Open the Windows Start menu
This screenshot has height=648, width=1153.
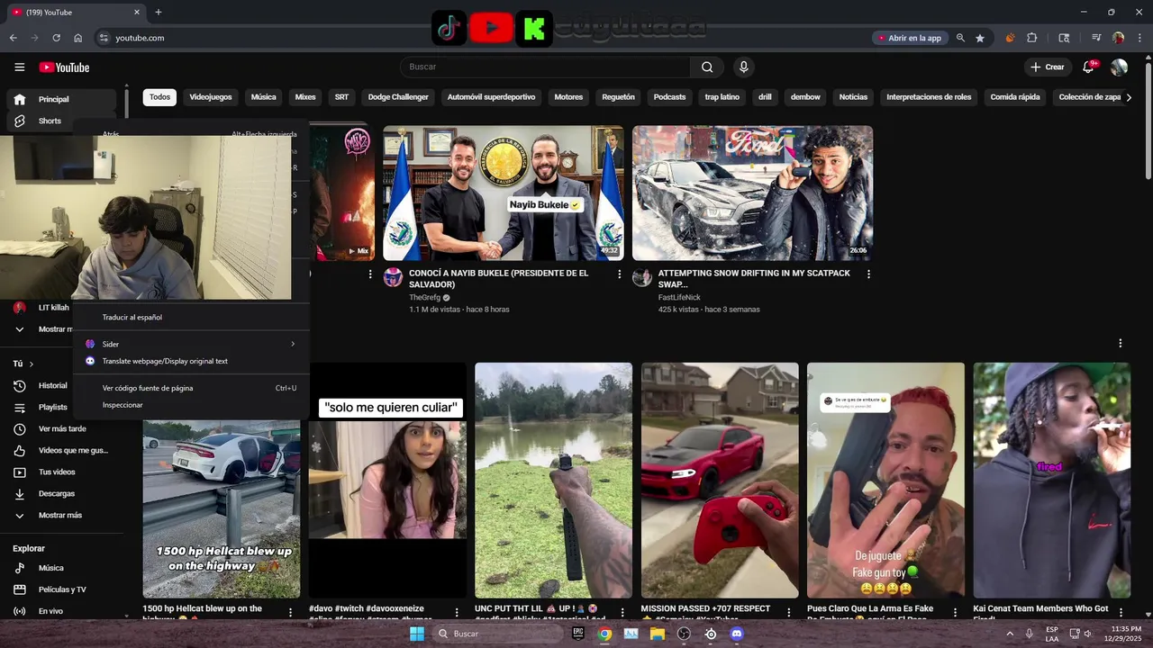pos(416,634)
